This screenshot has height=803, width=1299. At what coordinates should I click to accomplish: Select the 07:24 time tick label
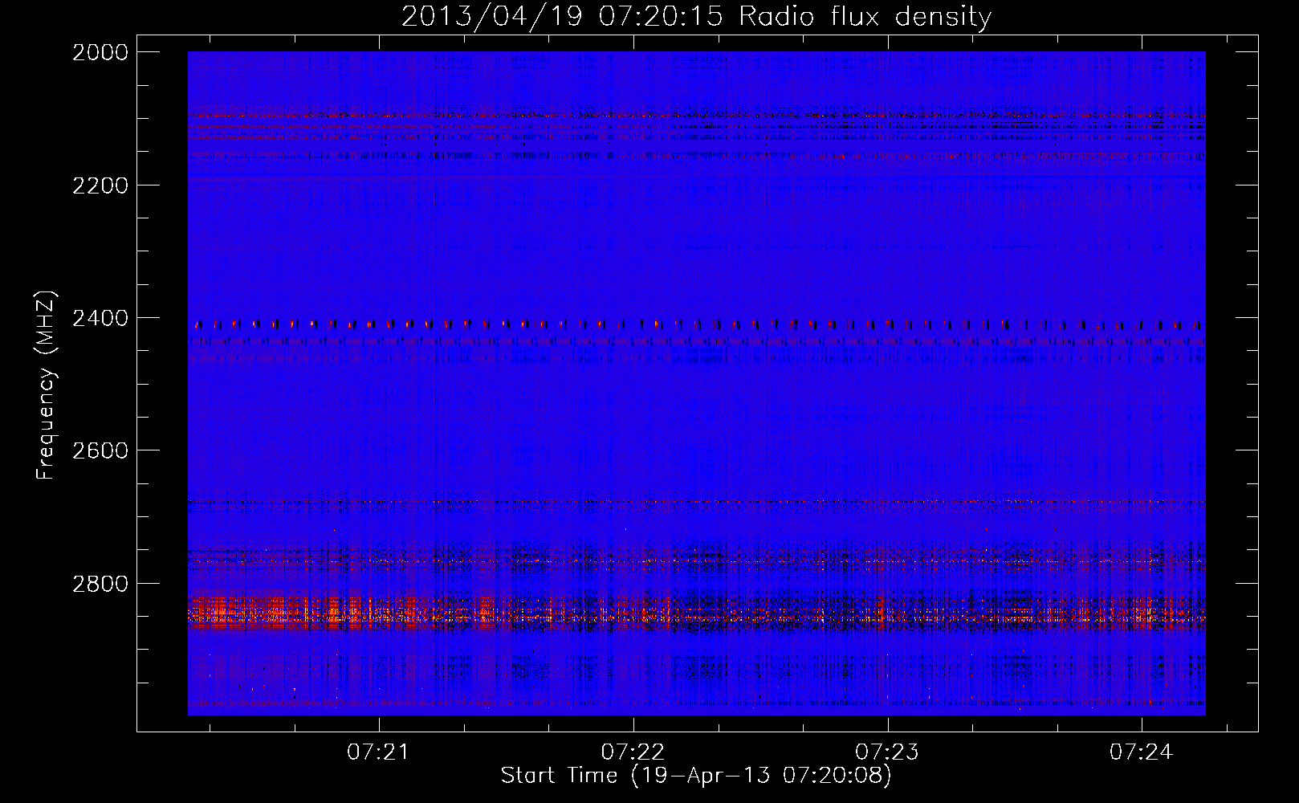(x=1141, y=752)
